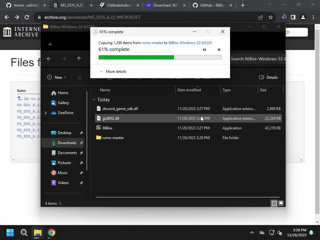Open Chrome downloads indicator

[x=284, y=17]
